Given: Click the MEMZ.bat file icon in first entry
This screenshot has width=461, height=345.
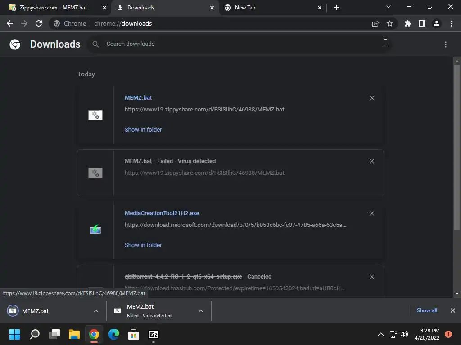Looking at the screenshot, I should [x=95, y=115].
